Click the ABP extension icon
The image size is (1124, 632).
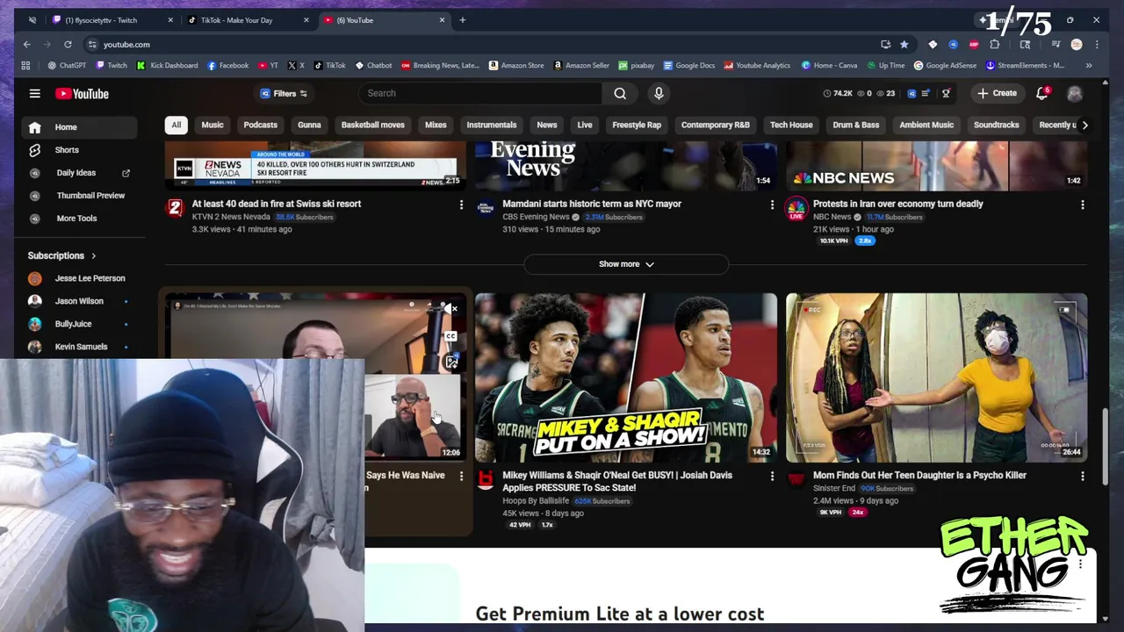coord(974,44)
